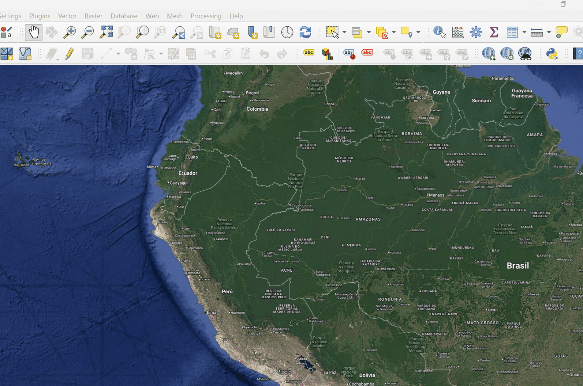Click the 'Manaos' city label
583x386 pixels.
(x=437, y=195)
